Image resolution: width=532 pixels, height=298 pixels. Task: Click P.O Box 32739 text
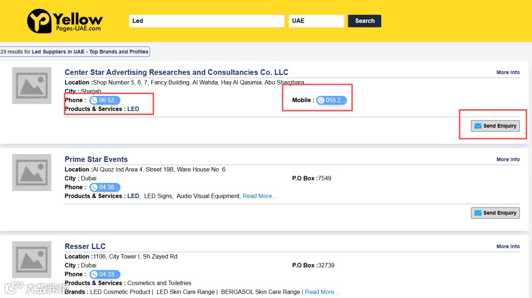click(313, 265)
